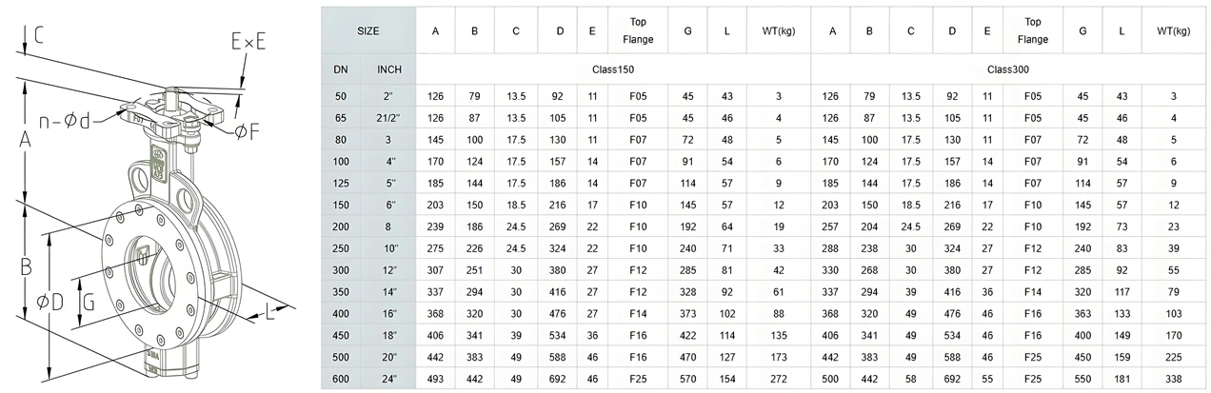
Task: Click the DN 50 size cell
Action: click(x=341, y=96)
